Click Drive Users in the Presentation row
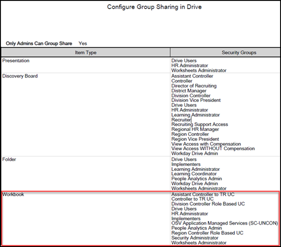The height and width of the screenshot is (247, 281). pos(184,61)
